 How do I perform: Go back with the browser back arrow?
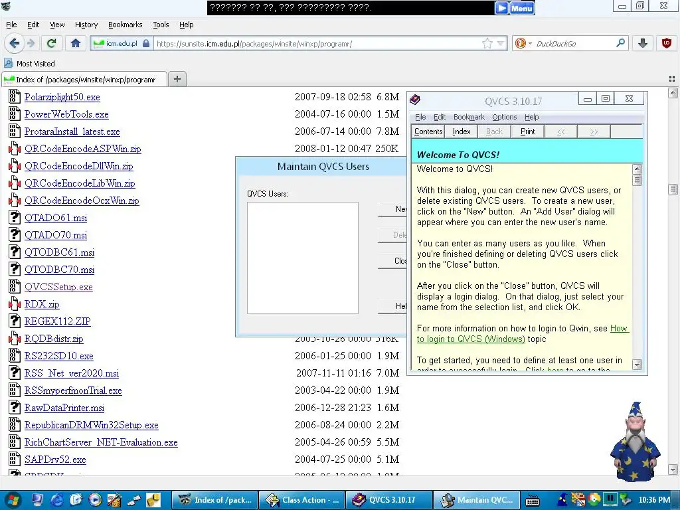[15, 43]
